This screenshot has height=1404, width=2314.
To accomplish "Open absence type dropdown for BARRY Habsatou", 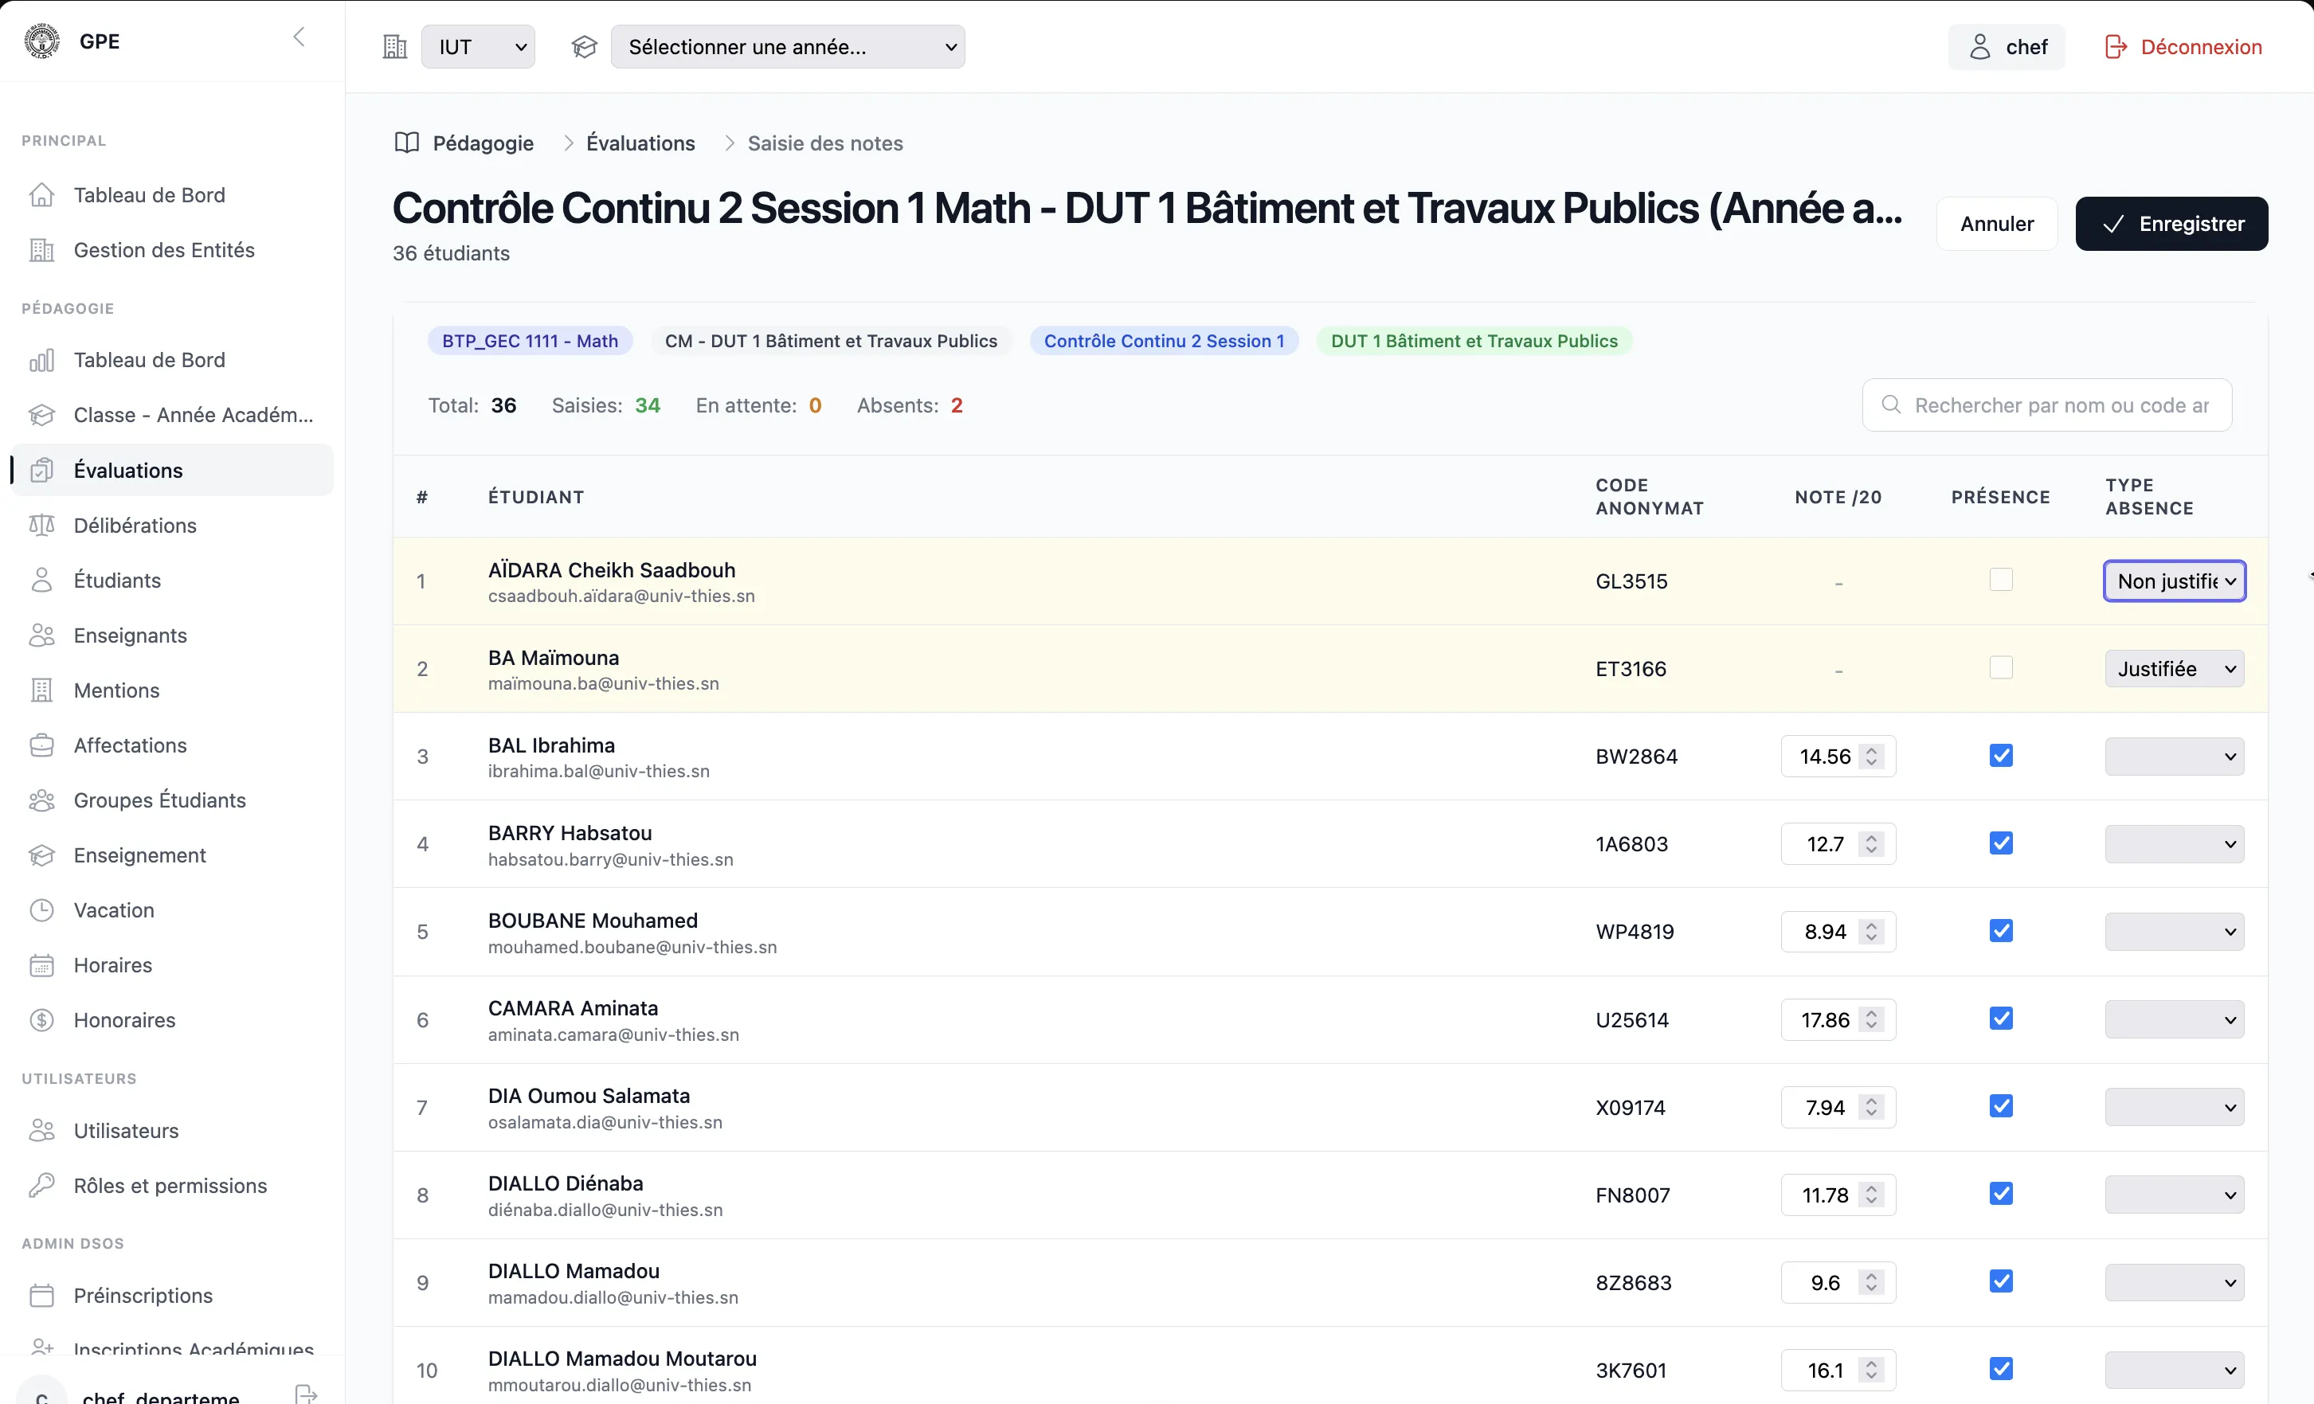I will [2174, 844].
